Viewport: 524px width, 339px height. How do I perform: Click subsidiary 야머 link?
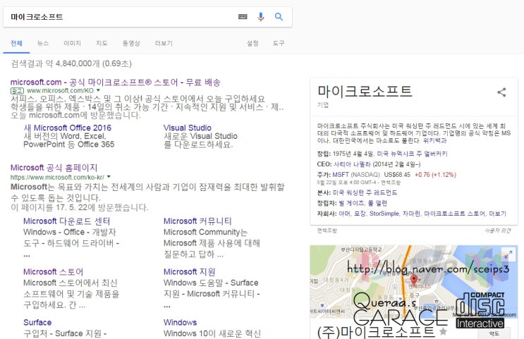tap(344, 214)
